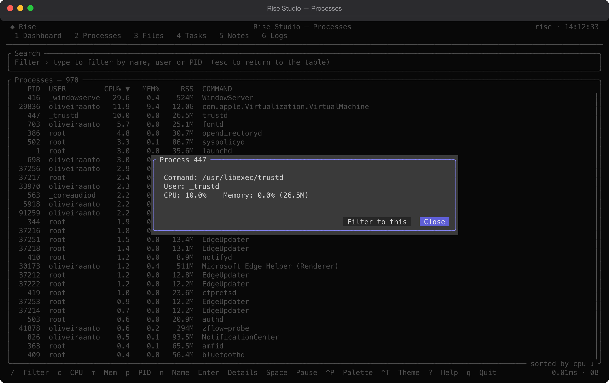Sort by the CPU% column header arrow

click(128, 89)
